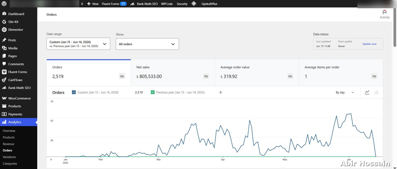Click the New plus icon in admin bar
This screenshot has width=397, height=169.
pyautogui.click(x=89, y=4)
